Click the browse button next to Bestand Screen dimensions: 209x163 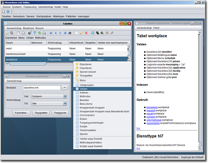pyautogui.click(x=65, y=87)
